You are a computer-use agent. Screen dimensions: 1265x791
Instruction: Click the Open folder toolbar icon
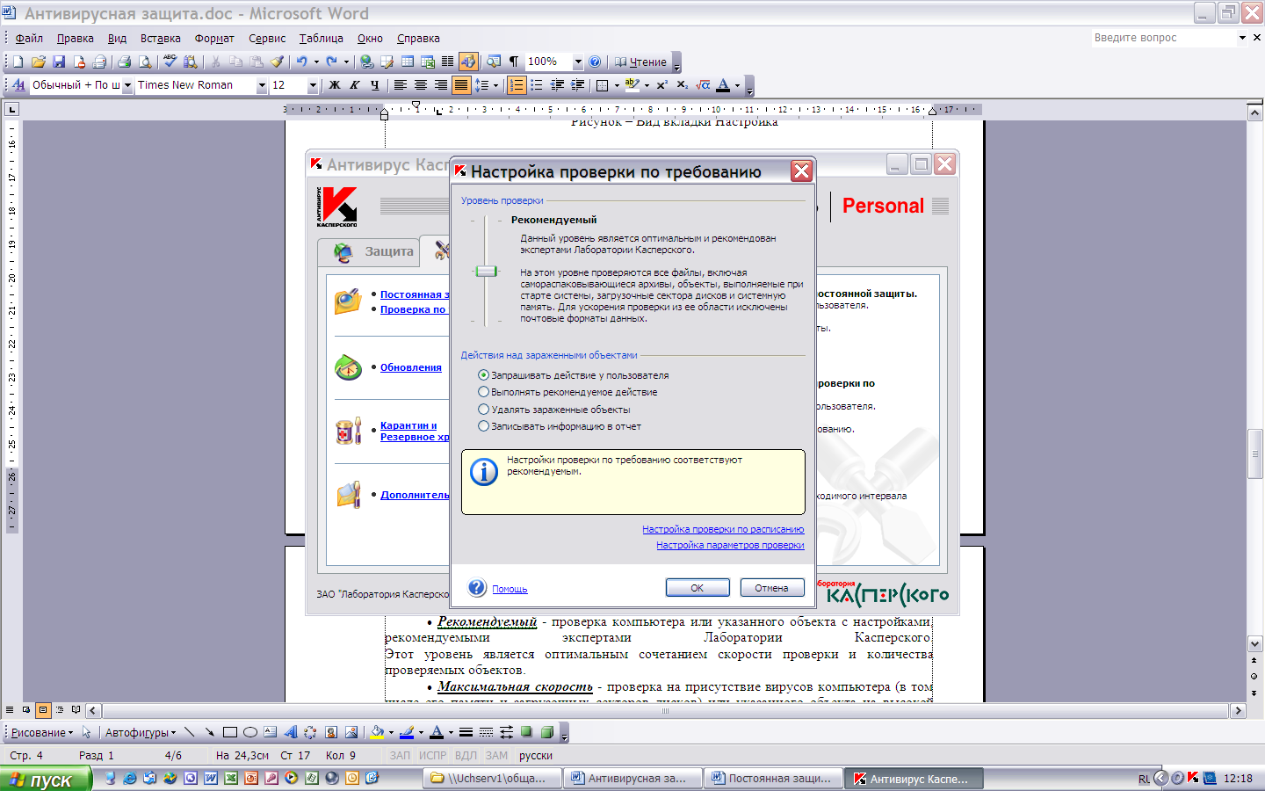38,62
